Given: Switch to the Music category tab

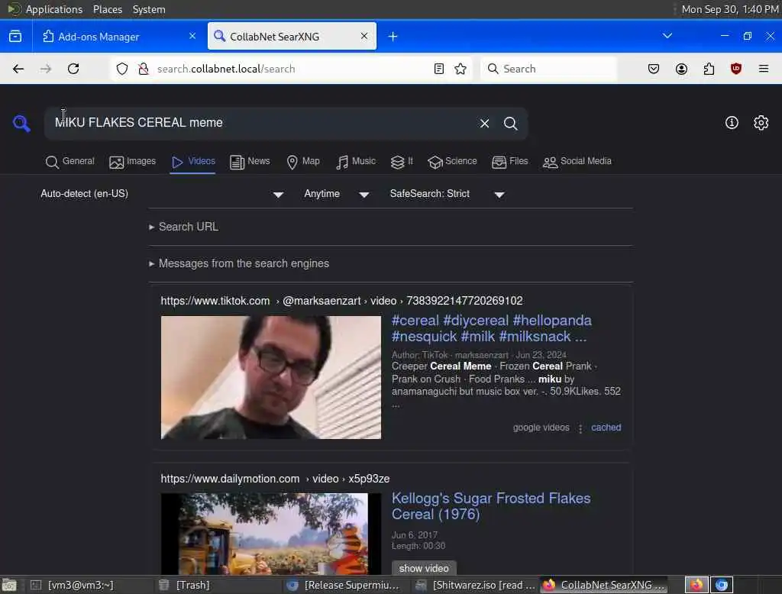Looking at the screenshot, I should [x=356, y=162].
